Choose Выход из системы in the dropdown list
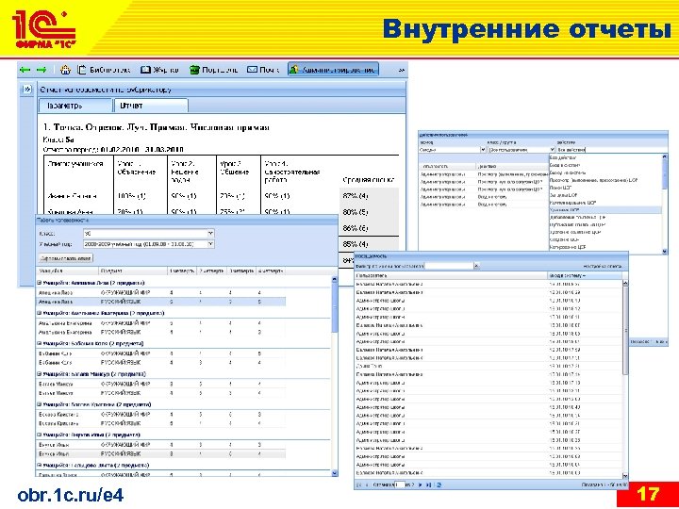Screen dimensions: 679x509 click(605, 172)
